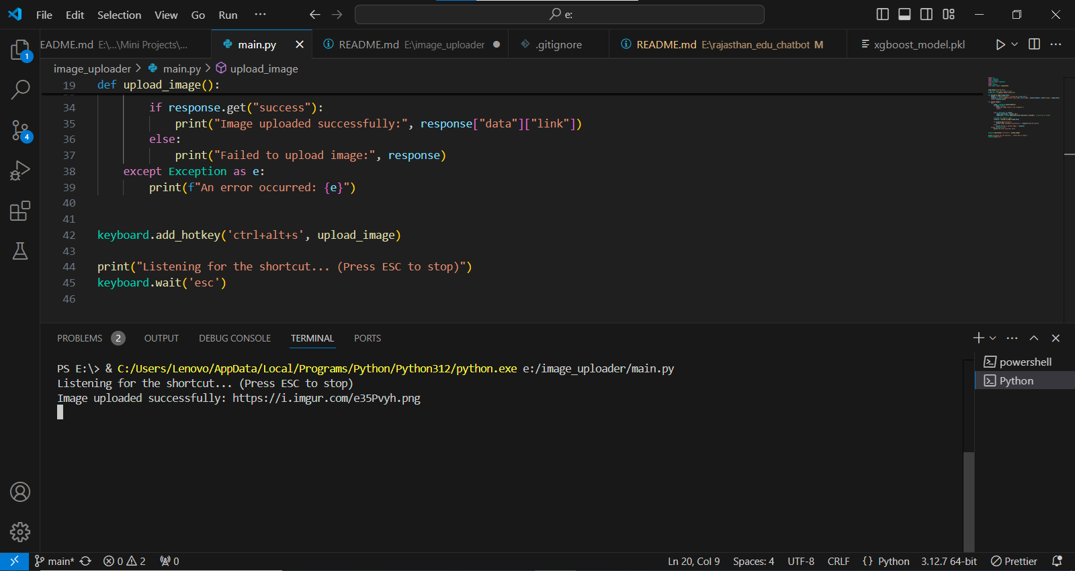This screenshot has height=571, width=1075.
Task: Open the Edit menu
Action: click(75, 15)
